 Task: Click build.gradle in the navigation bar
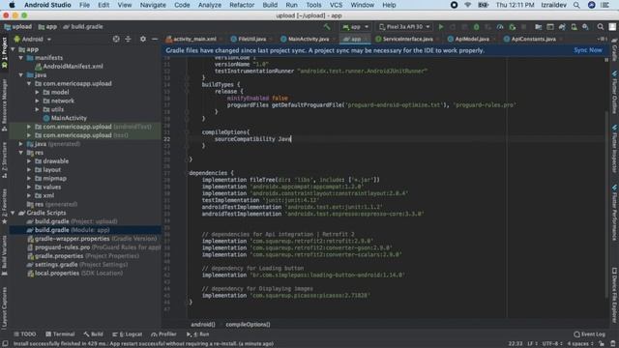83,27
